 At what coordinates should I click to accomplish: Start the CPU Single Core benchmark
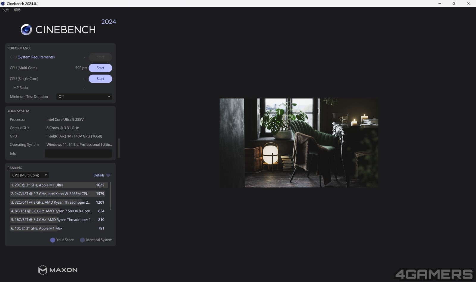[x=100, y=79]
